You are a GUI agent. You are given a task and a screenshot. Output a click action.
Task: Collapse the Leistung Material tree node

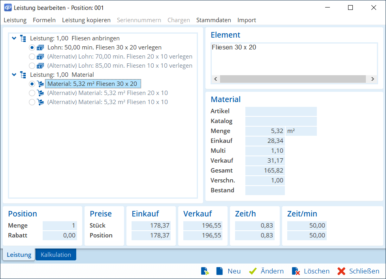click(14, 75)
